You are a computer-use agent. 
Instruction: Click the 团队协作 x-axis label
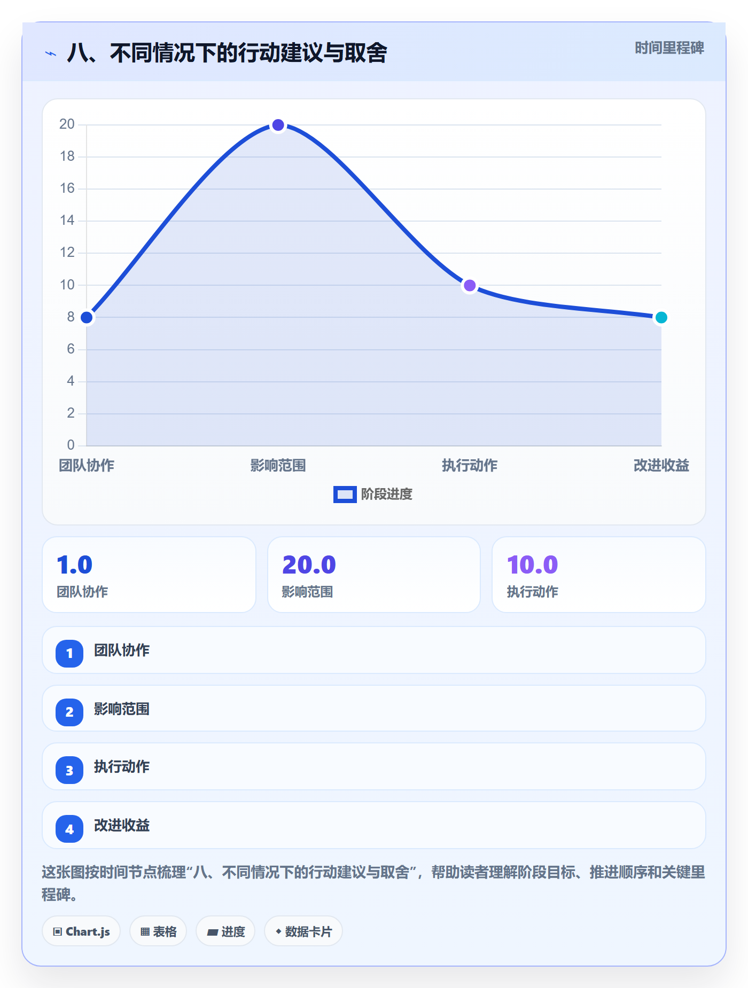pos(87,465)
